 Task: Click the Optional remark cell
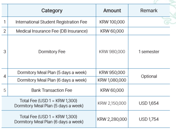[x=149, y=76]
